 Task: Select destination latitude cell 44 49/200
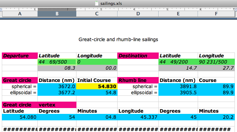(178, 62)
